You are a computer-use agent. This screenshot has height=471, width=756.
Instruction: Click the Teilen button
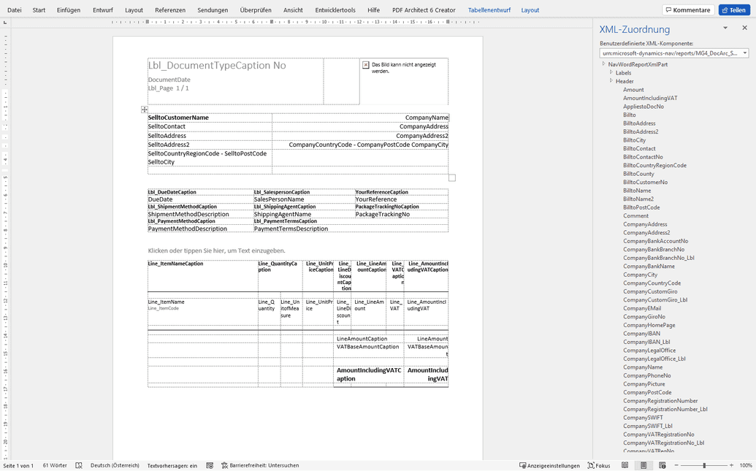click(733, 9)
